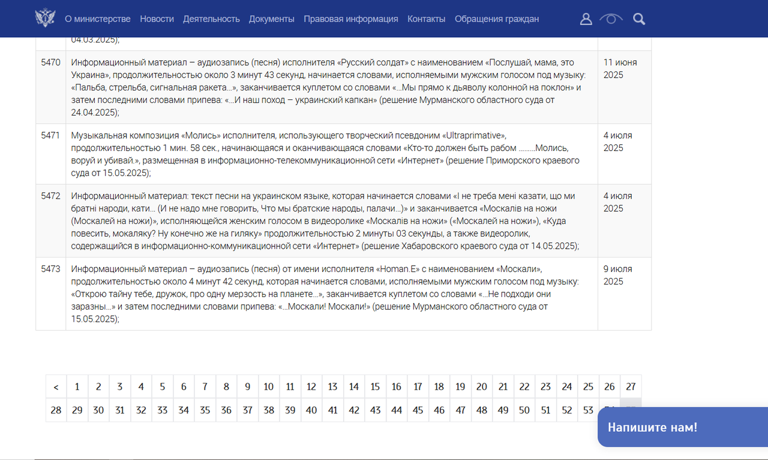Go to page 20 in pagination

[482, 387]
